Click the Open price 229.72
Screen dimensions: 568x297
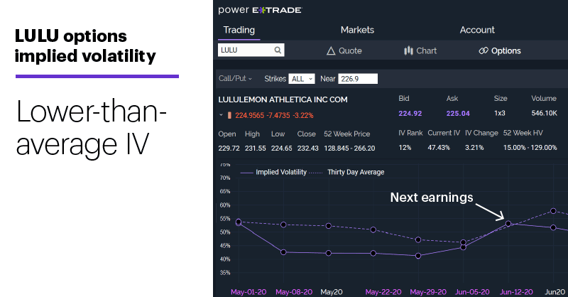click(x=229, y=148)
